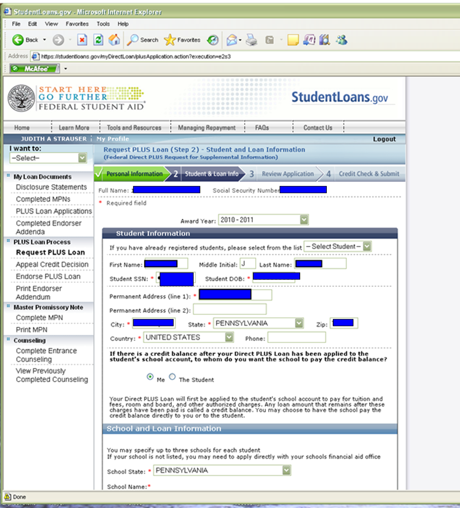Open the Edit menu
The image size is (460, 508).
pyautogui.click(x=32, y=24)
